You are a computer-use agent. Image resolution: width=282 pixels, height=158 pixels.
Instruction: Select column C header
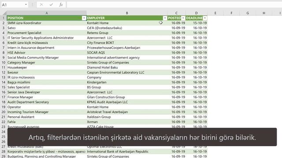click(x=176, y=13)
